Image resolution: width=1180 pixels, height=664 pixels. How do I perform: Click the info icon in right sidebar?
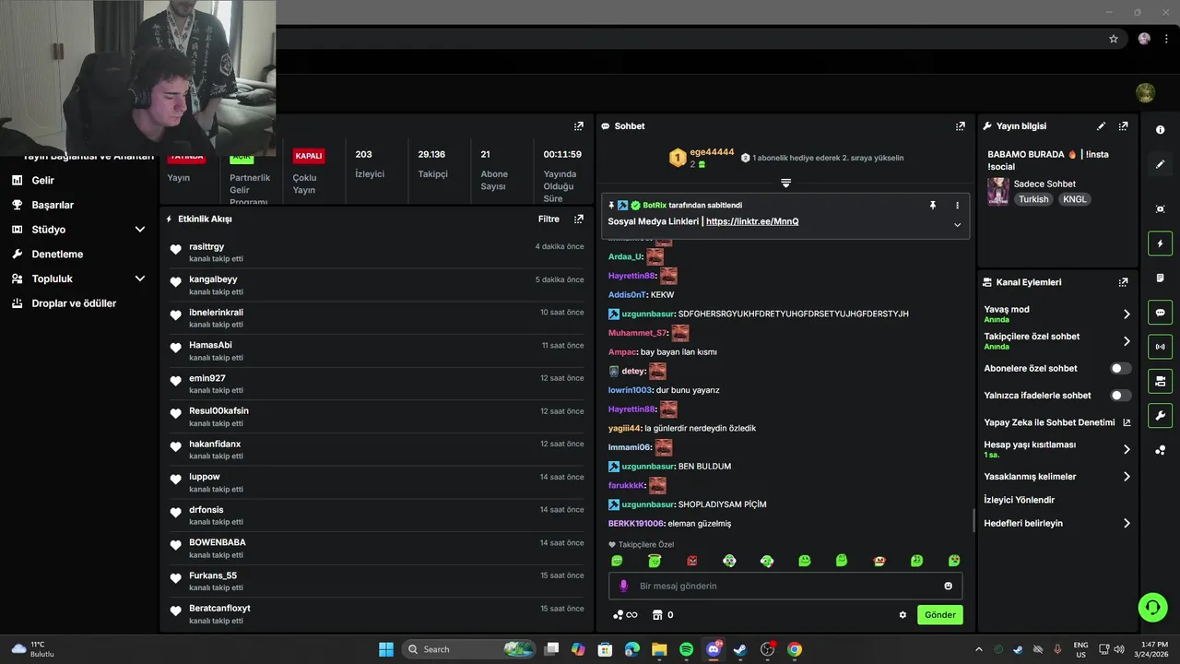(x=1160, y=130)
